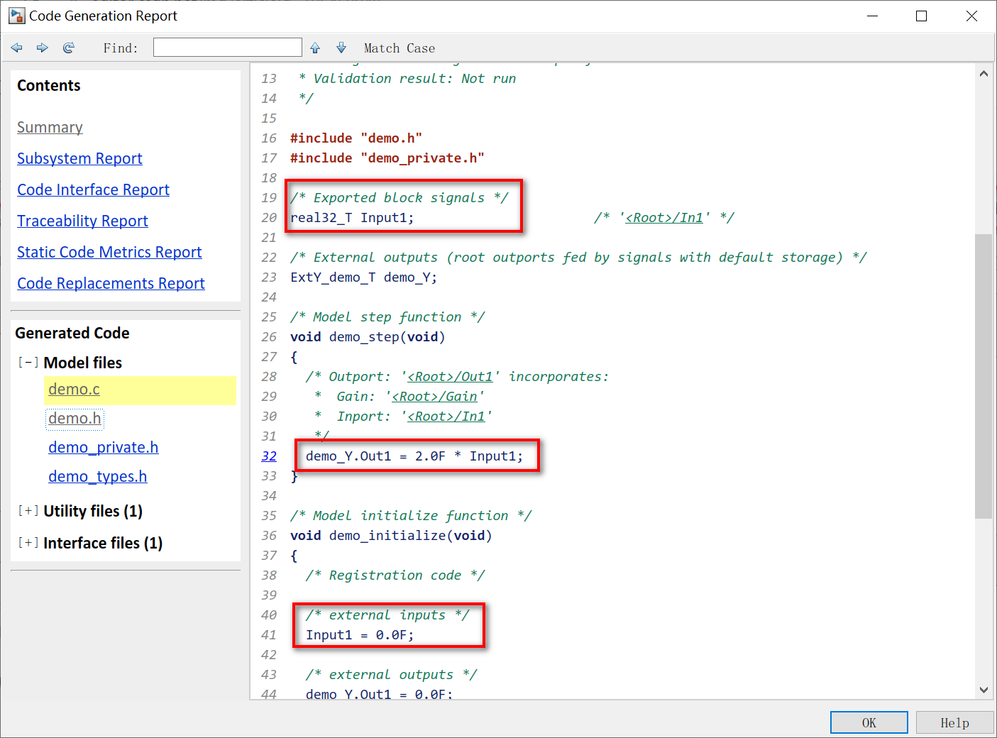
Task: Click 'ExtY_demo_T demo_Y;' declaration text
Action: (364, 277)
